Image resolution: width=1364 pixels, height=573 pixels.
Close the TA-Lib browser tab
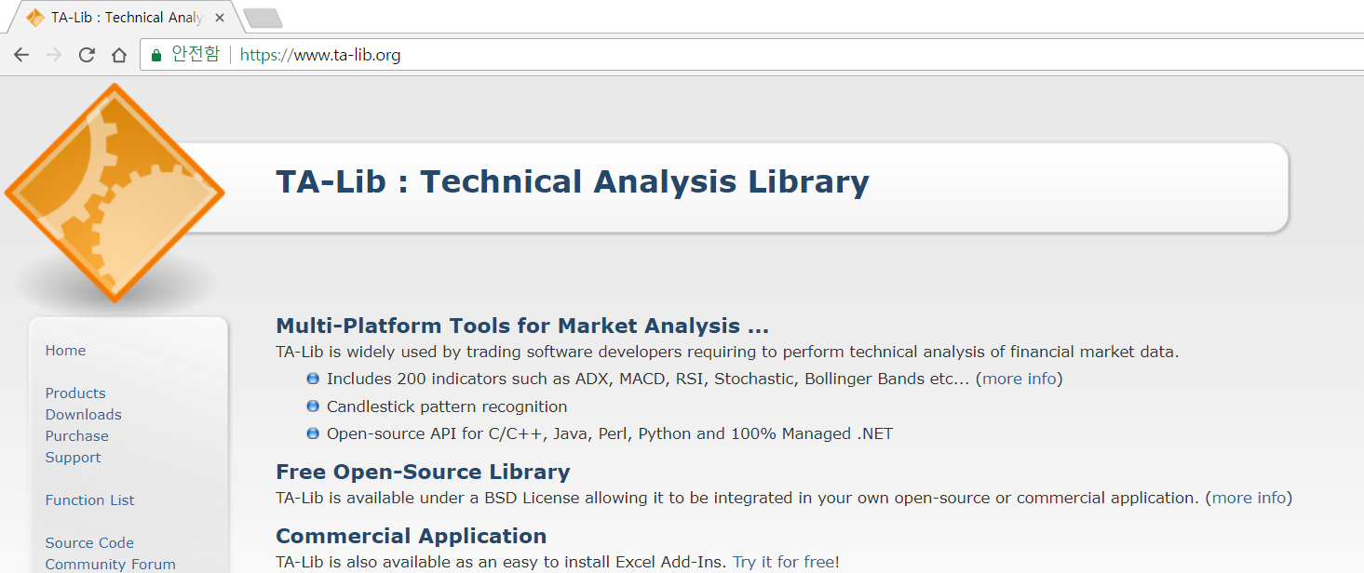point(220,18)
